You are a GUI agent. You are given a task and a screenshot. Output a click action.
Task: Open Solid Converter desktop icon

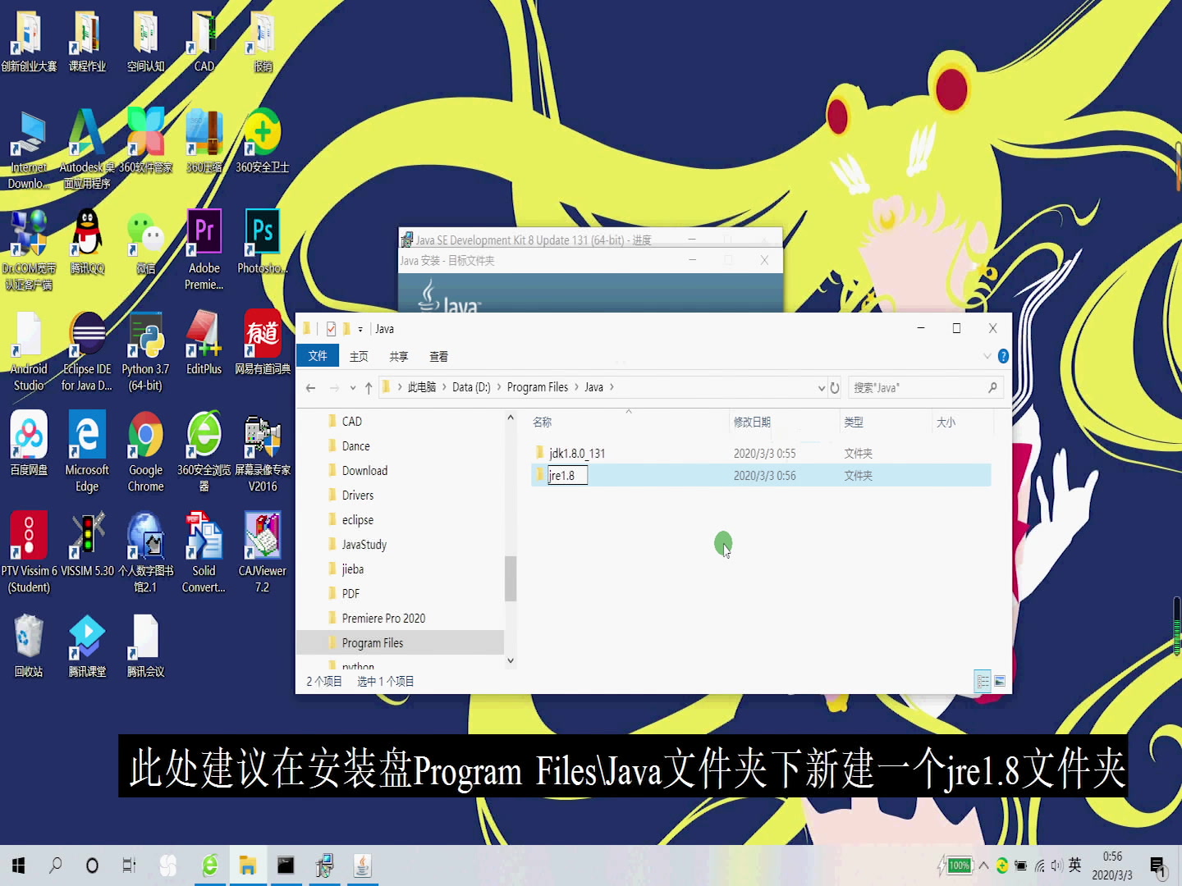point(204,552)
